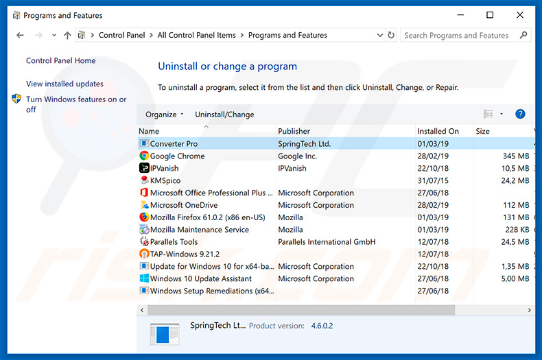The width and height of the screenshot is (542, 360).
Task: Click the Uninstall/Change toolbar button
Action: point(224,115)
